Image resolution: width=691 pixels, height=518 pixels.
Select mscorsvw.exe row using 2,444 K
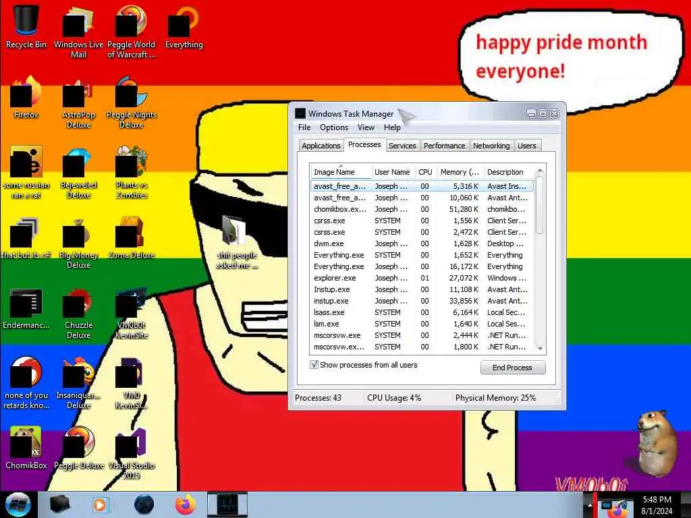pyautogui.click(x=422, y=335)
